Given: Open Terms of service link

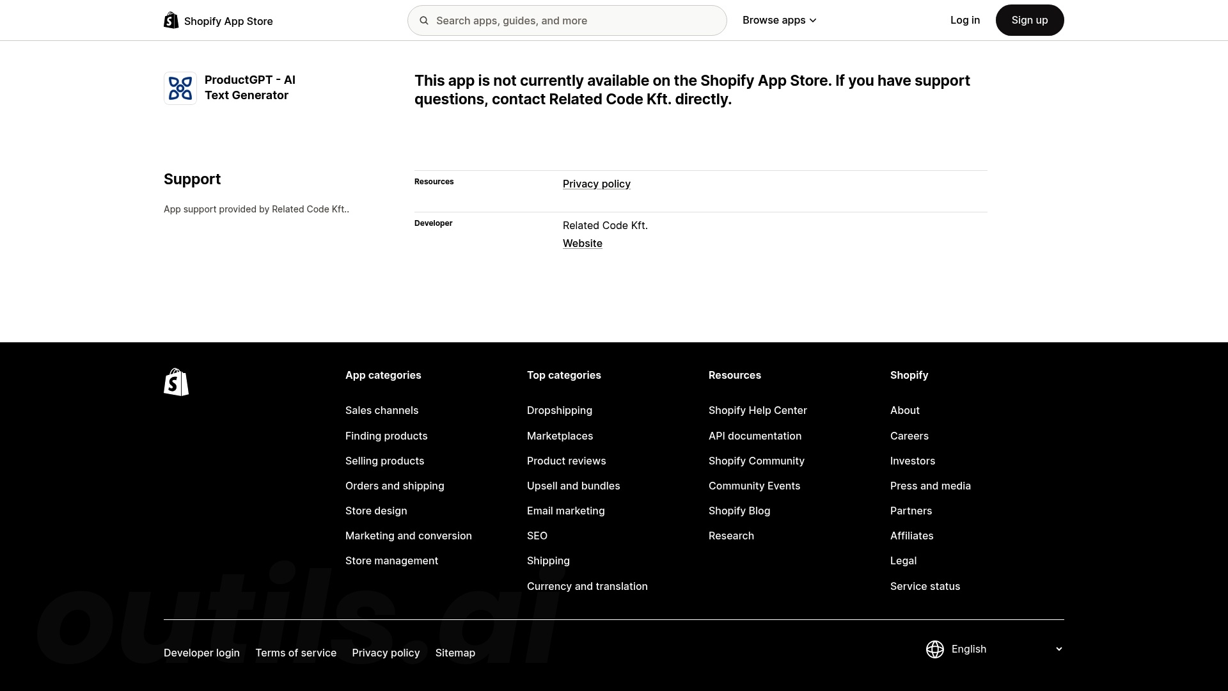Looking at the screenshot, I should pos(295,653).
